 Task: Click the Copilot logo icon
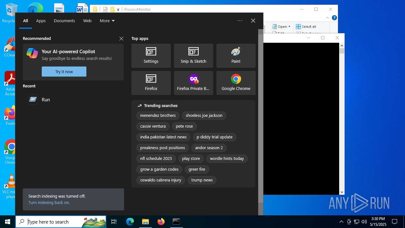coord(32,53)
